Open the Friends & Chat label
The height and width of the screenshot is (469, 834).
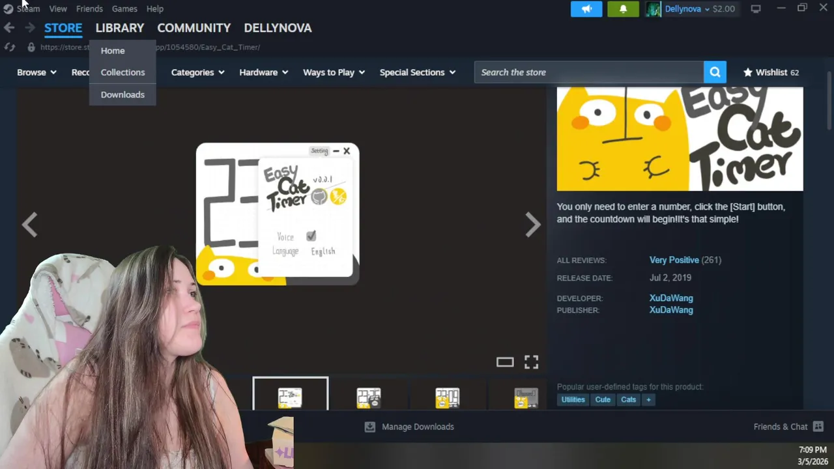pos(781,427)
